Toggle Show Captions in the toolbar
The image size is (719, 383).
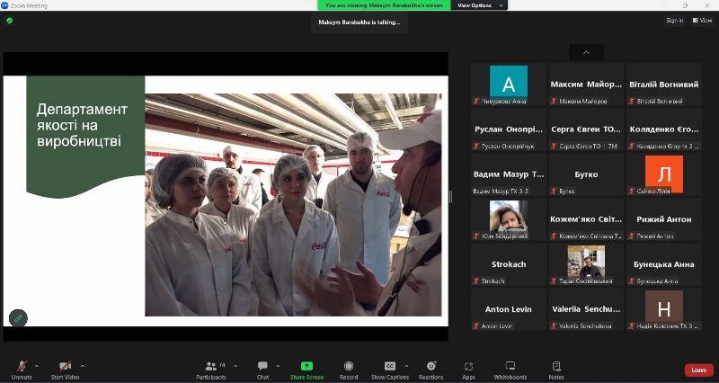[x=390, y=367]
